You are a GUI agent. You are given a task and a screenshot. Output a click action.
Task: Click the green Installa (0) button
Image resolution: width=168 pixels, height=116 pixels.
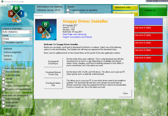point(153,10)
